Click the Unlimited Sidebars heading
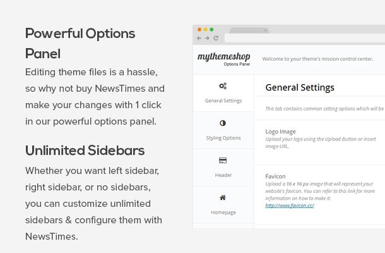The width and height of the screenshot is (385, 253). pos(85,151)
